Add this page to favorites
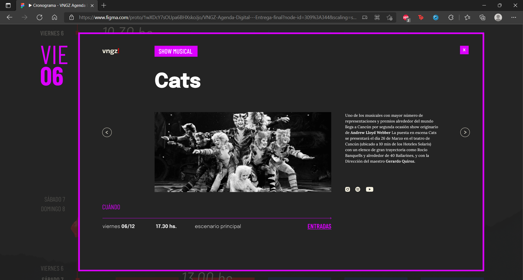523x280 pixels. [x=389, y=17]
